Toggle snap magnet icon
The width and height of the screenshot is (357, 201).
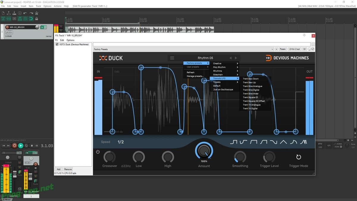pyautogui.click(x=31, y=19)
